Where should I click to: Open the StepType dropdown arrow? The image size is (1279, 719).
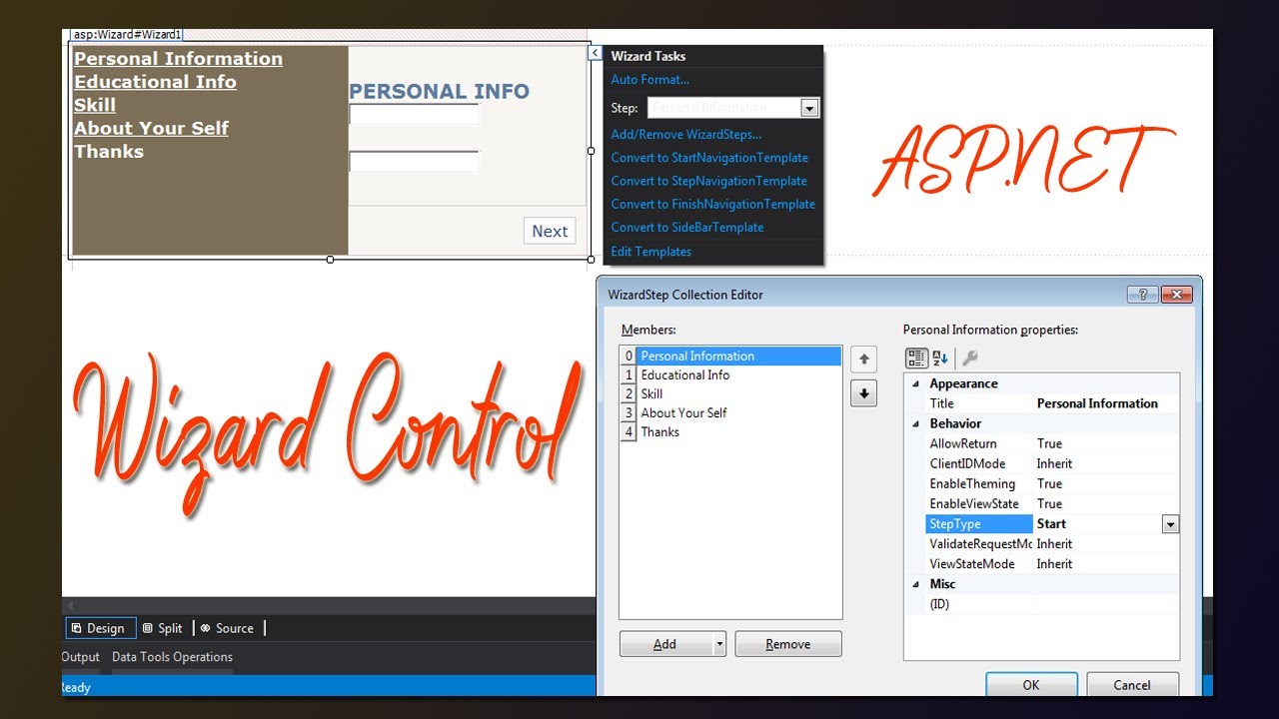[1170, 524]
